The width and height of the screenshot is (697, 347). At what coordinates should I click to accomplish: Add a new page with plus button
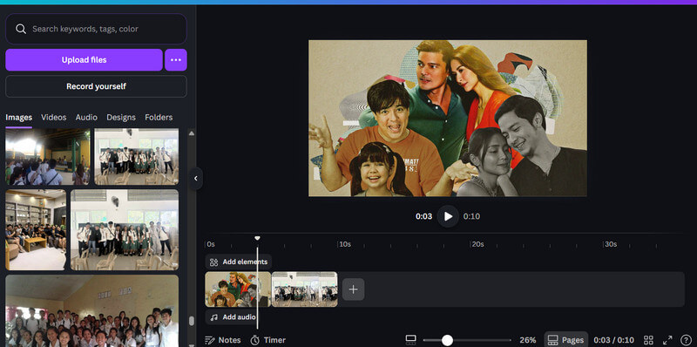pyautogui.click(x=354, y=289)
